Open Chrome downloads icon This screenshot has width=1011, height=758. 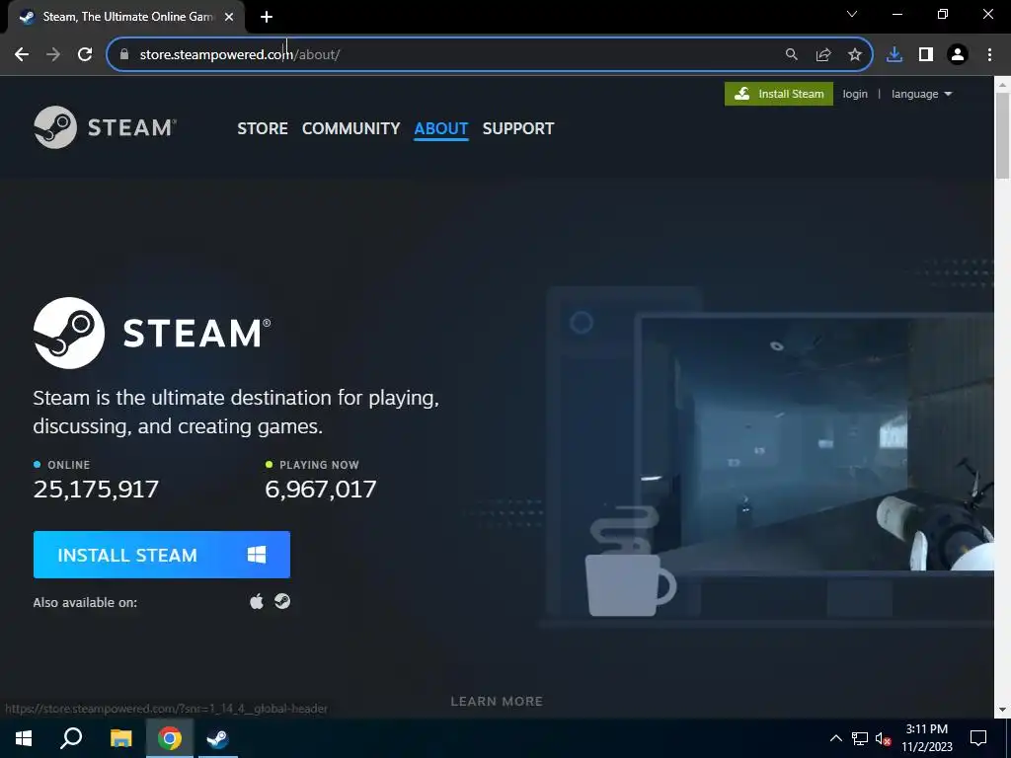click(x=894, y=55)
